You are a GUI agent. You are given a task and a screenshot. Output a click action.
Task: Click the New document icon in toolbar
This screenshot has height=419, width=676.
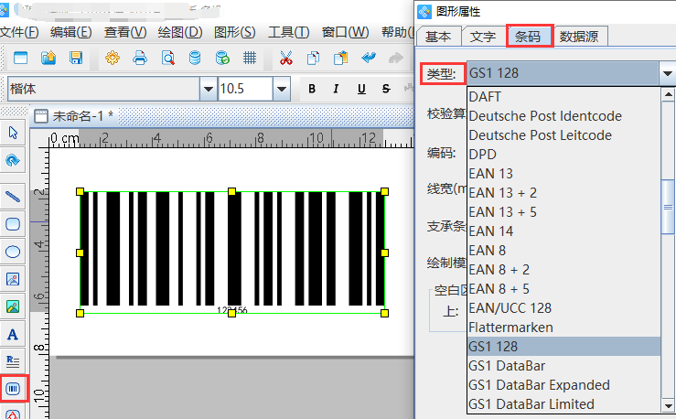pos(20,58)
